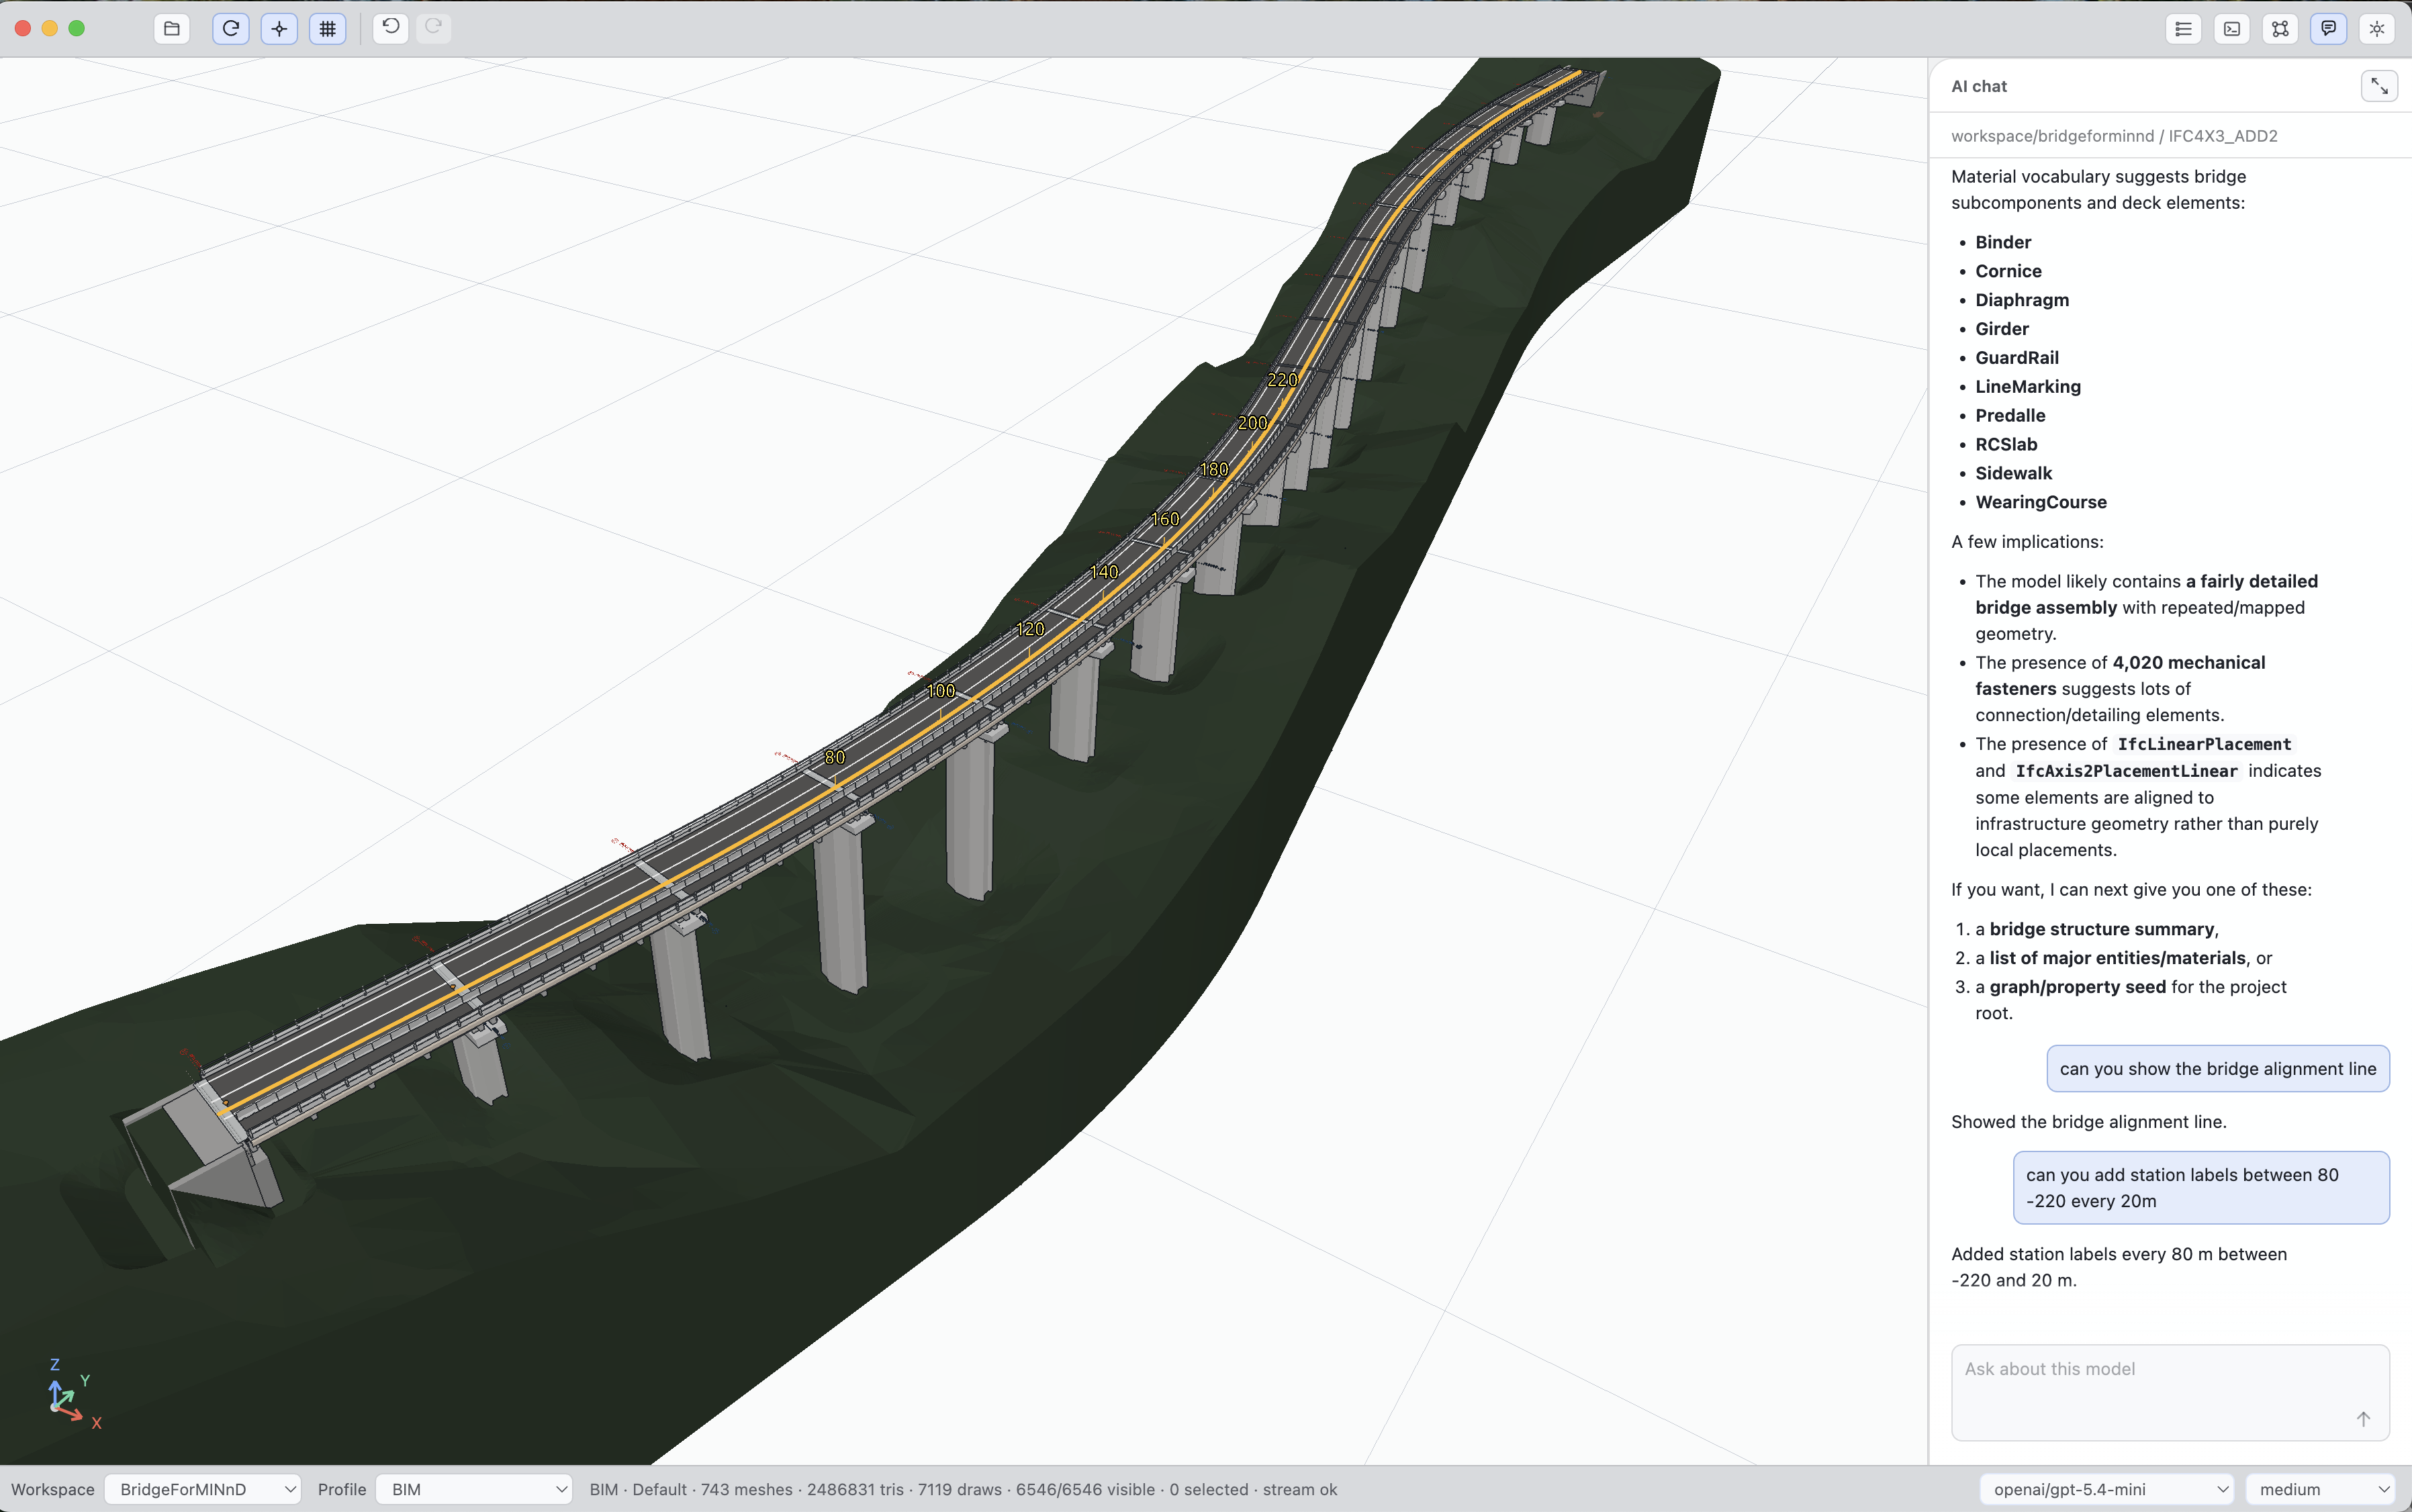The image size is (2412, 1512).
Task: Click station label 120 on bridge
Action: [x=1030, y=629]
